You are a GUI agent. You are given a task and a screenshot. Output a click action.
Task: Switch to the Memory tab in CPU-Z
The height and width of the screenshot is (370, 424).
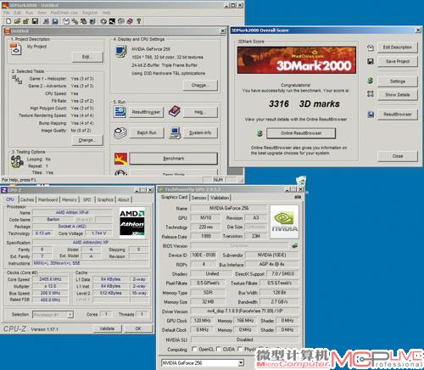[70, 199]
